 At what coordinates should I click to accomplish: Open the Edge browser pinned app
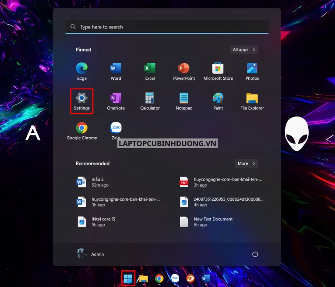[x=81, y=71]
